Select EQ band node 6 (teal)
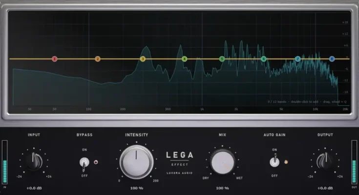Viewport: 359px width, 195px height. pos(264,59)
